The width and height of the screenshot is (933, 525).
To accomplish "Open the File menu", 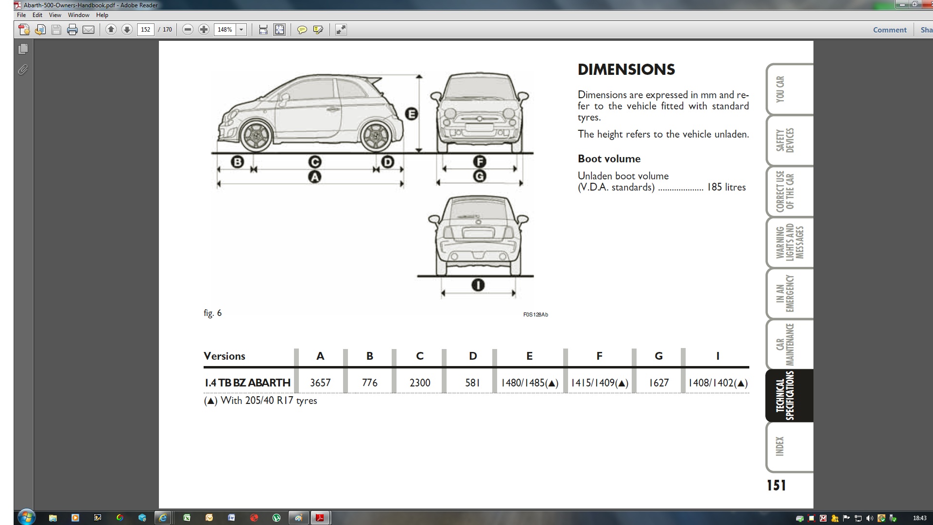I will pos(21,15).
